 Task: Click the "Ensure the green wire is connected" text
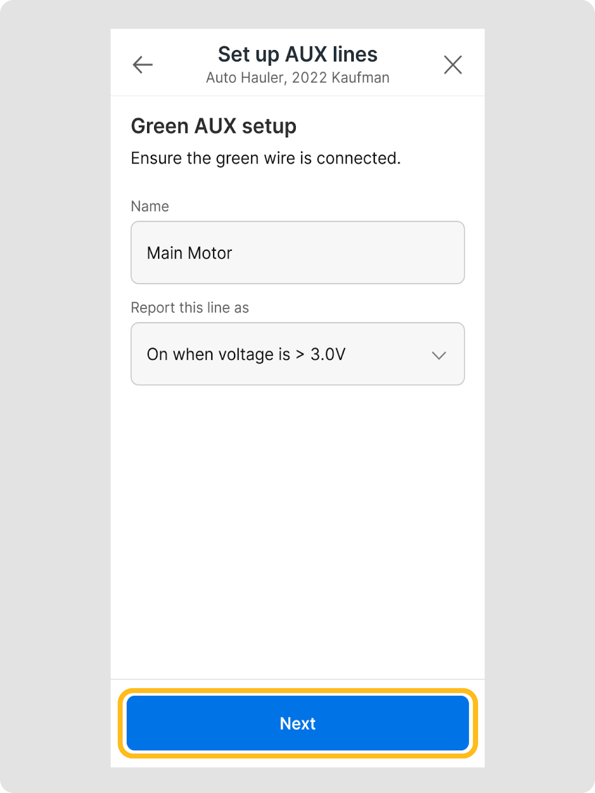coord(266,158)
